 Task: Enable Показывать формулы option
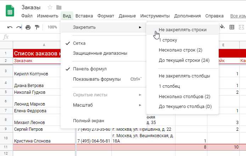96,79
